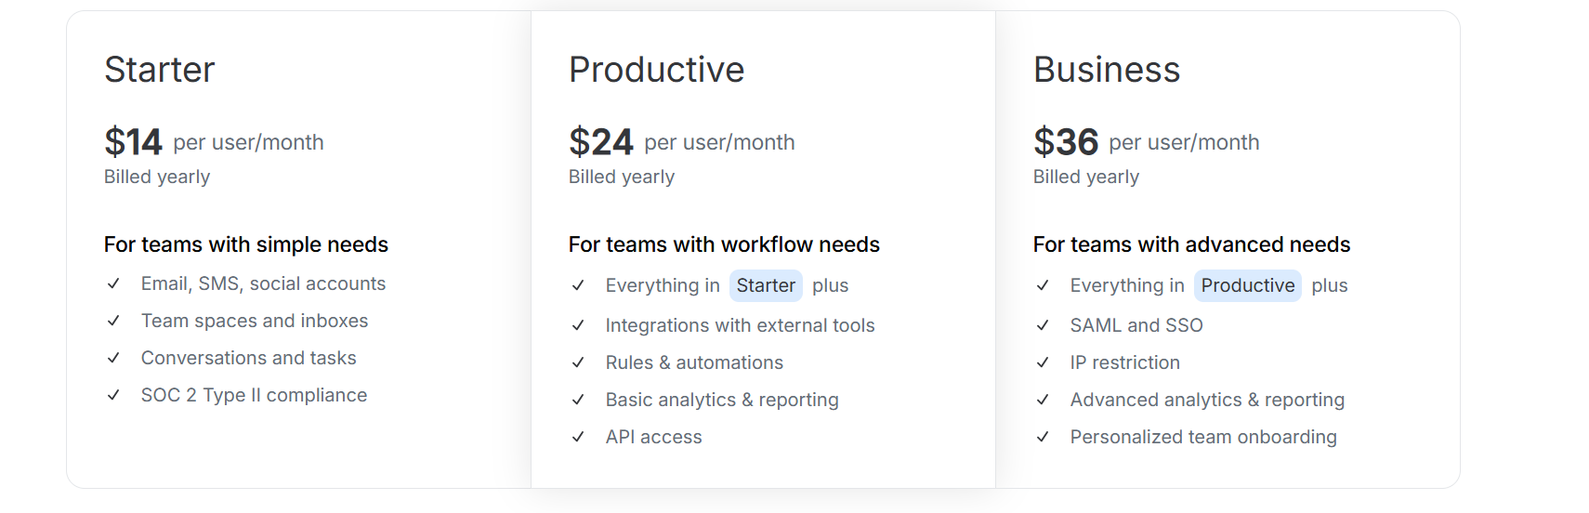Viewport: 1589px width, 513px height.
Task: Click the Starter badge in Productive plan
Action: tap(766, 285)
